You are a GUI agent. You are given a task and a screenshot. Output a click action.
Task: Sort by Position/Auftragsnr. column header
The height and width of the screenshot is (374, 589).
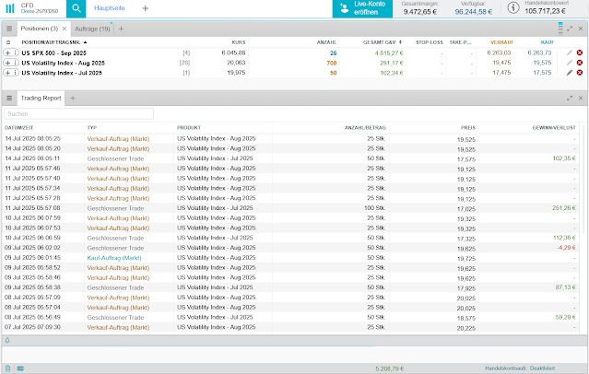(x=53, y=42)
